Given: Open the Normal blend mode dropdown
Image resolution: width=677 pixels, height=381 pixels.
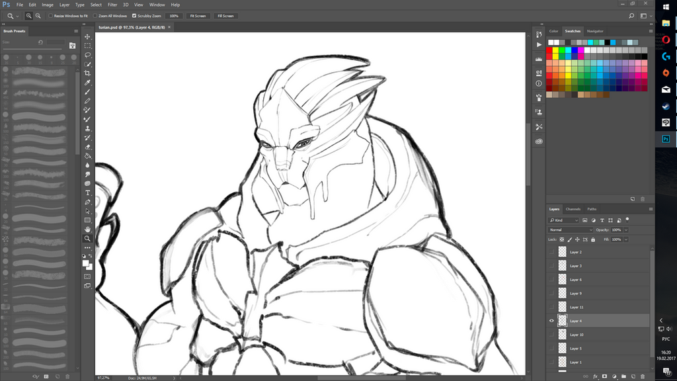Looking at the screenshot, I should 571,230.
